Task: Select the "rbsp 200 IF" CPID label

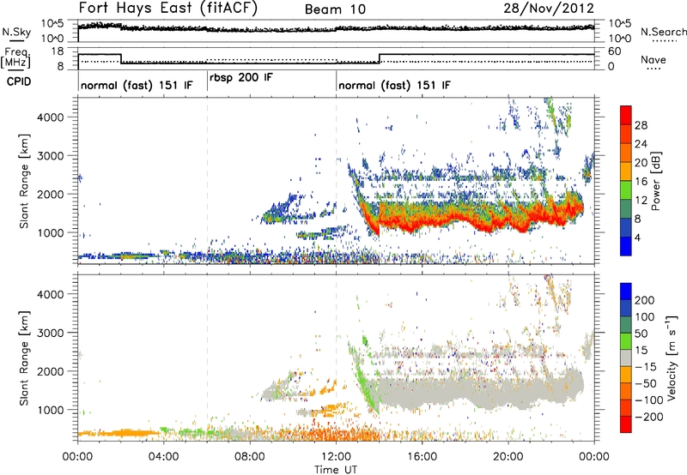Action: coord(241,78)
